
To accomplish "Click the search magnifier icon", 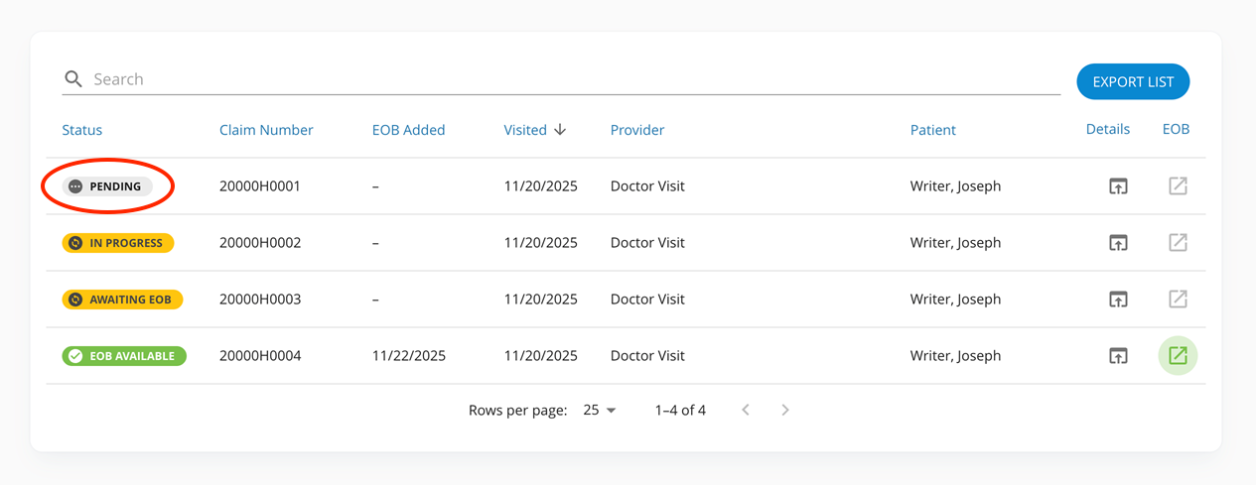I will 73,79.
